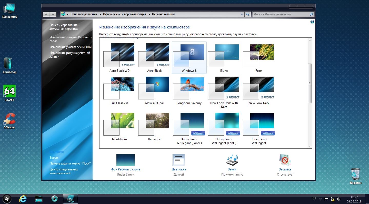
Task: Apply the Radiance theme
Action: tap(154, 127)
